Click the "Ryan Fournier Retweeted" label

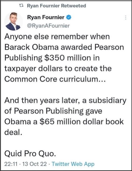pyautogui.click(x=56, y=6)
